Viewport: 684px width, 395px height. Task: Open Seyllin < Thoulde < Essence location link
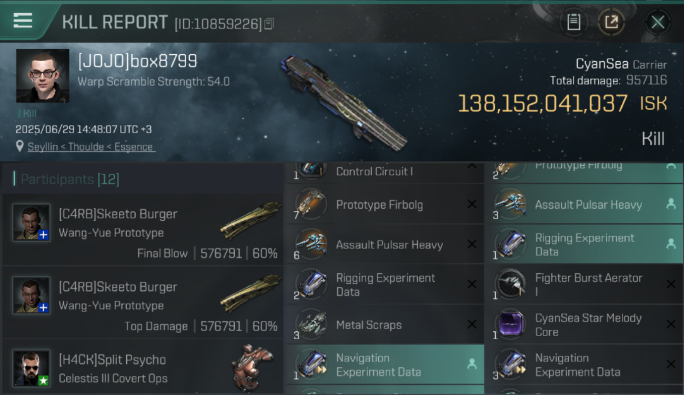(x=90, y=147)
